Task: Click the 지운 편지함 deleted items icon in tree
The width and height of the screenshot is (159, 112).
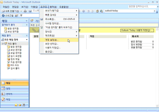Action: [8, 62]
